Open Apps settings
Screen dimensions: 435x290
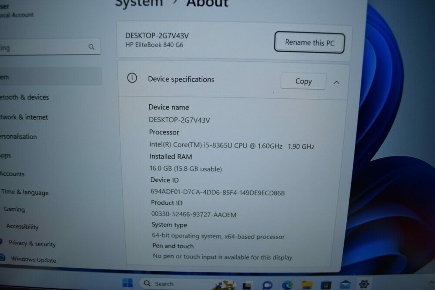(x=6, y=155)
